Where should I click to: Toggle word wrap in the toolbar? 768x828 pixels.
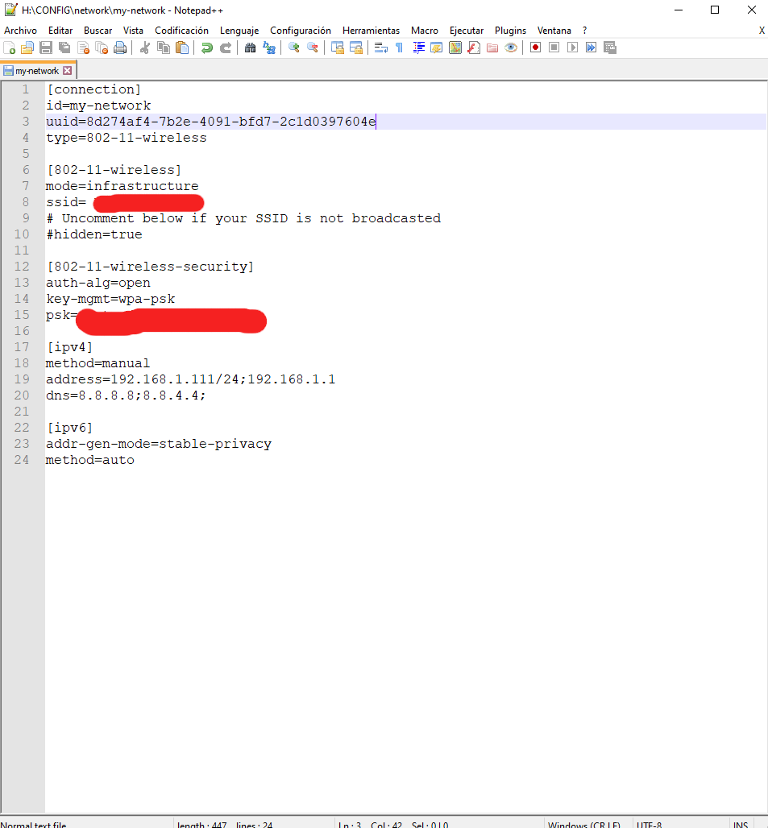click(x=381, y=48)
